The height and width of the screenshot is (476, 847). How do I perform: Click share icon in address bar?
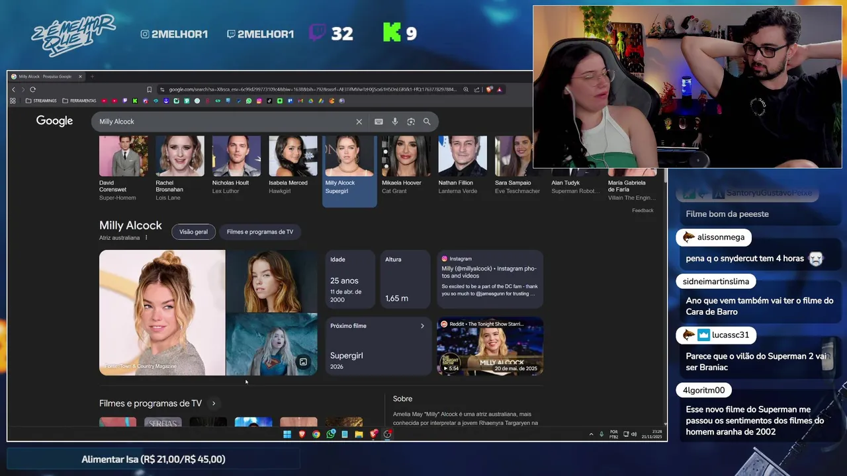(x=476, y=89)
